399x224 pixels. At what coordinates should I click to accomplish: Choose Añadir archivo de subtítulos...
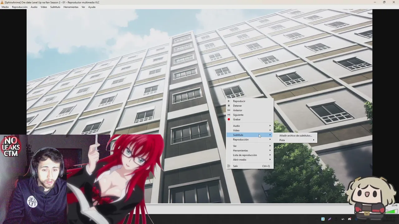(296, 136)
